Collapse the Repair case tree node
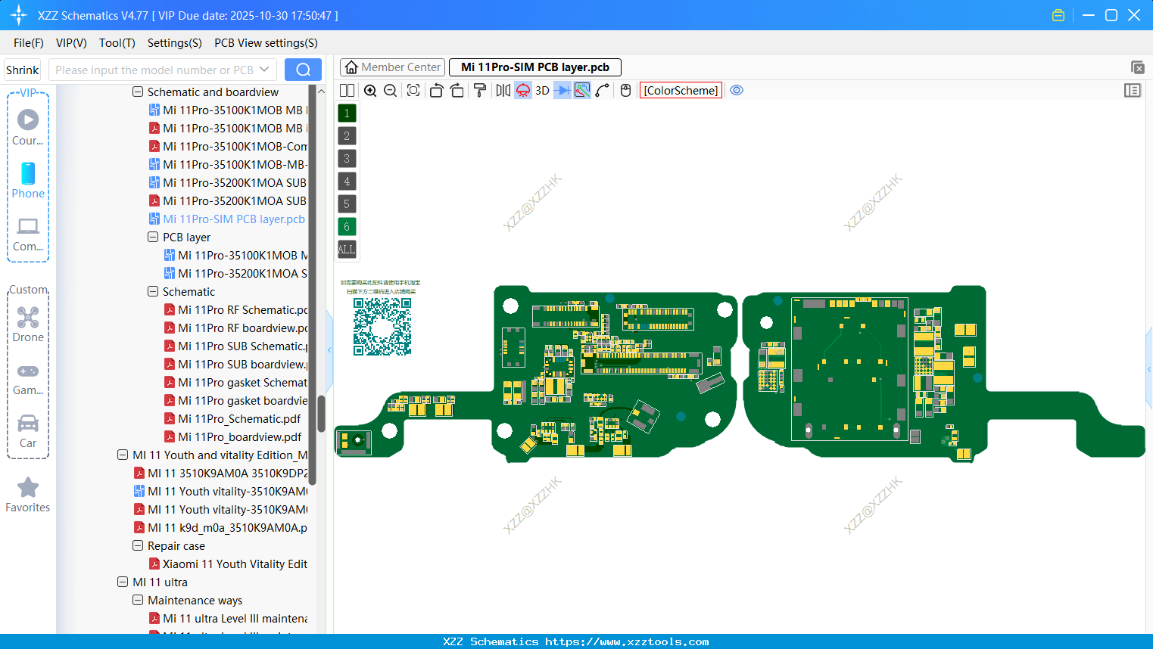This screenshot has height=649, width=1153. point(138,545)
